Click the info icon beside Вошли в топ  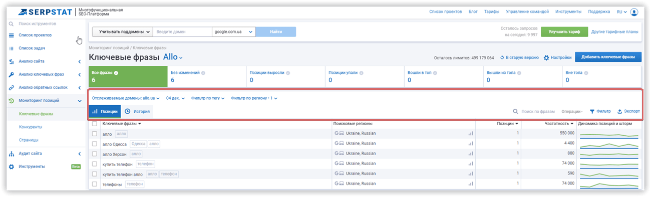tap(435, 73)
